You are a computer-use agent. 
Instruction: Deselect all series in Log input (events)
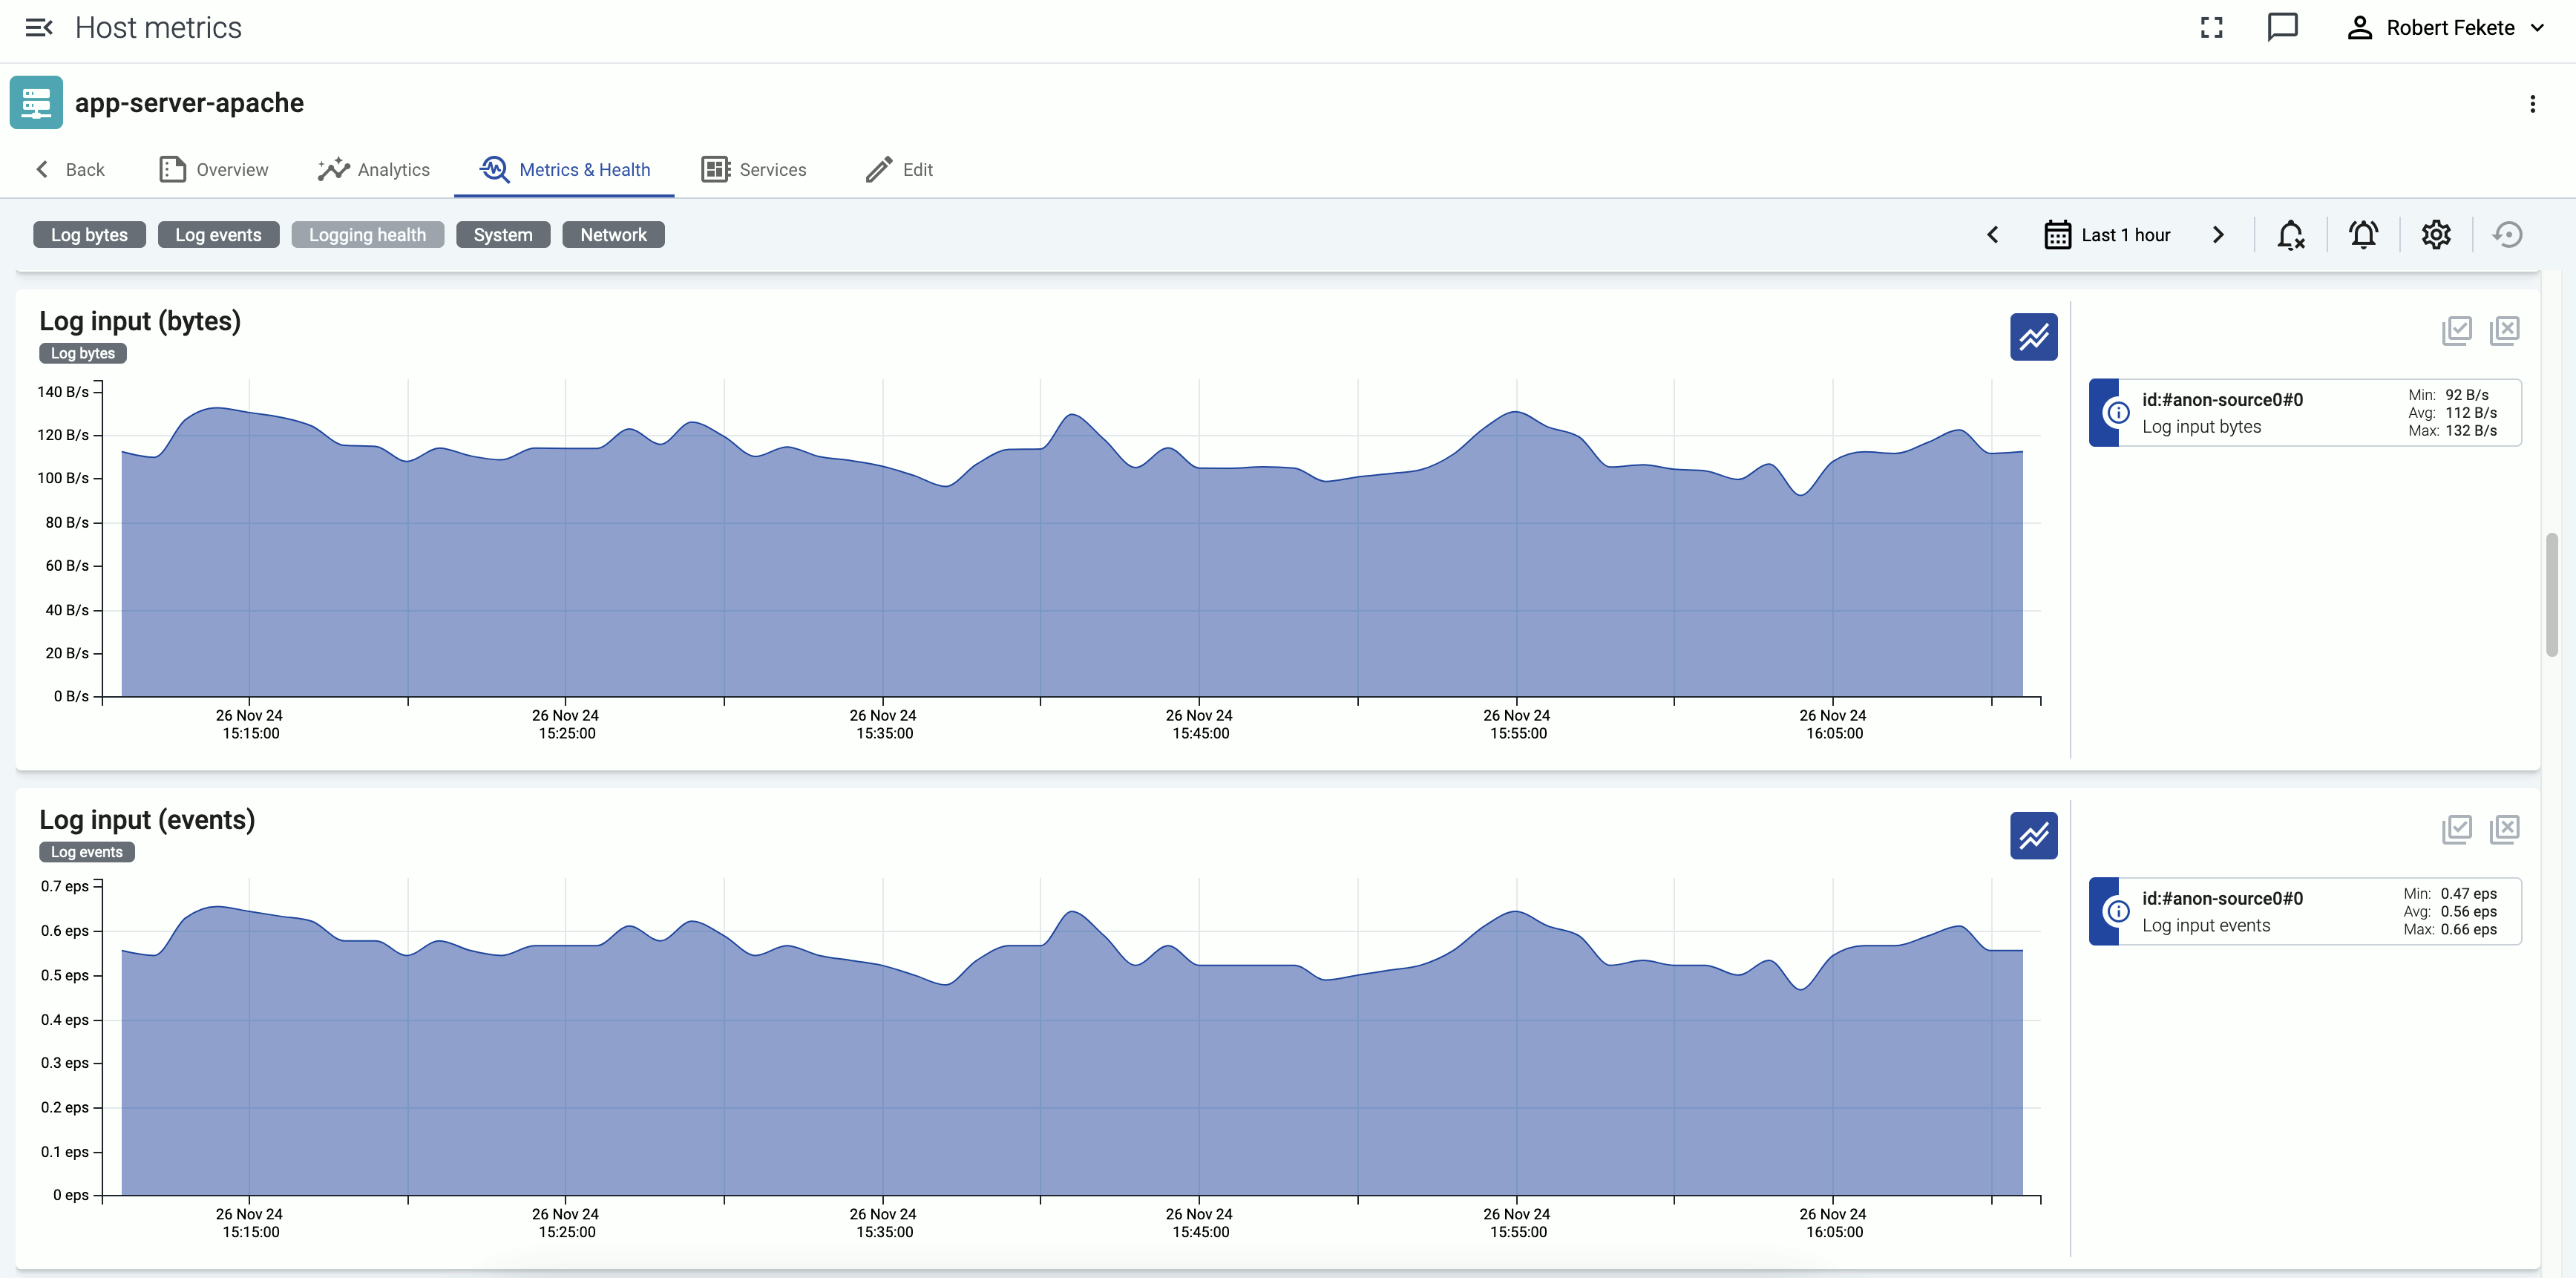tap(2504, 829)
